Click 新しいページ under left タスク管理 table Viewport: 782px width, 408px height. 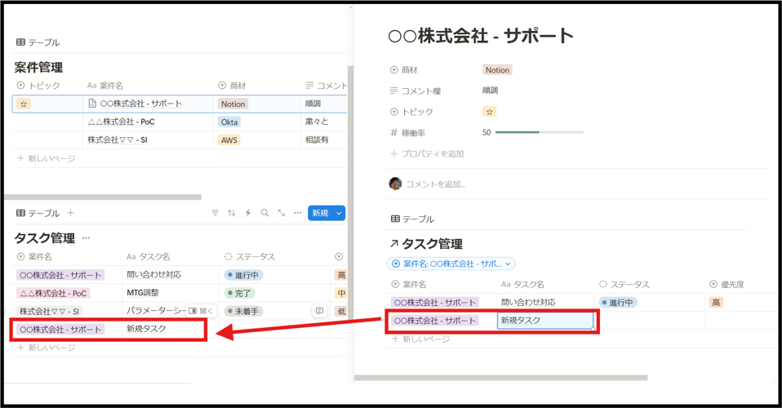click(47, 348)
